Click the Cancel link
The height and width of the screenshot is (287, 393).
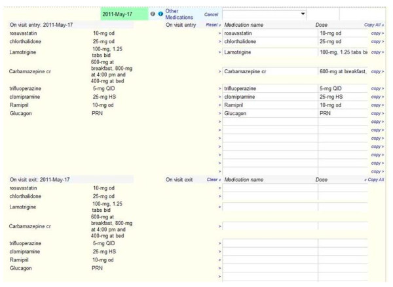pos(211,14)
